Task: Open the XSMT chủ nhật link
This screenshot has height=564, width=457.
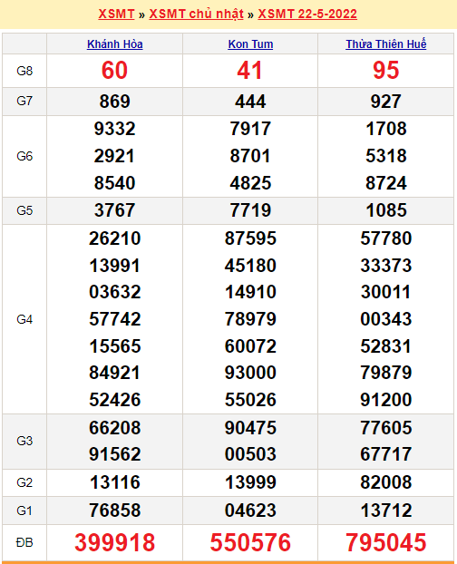Action: tap(197, 14)
